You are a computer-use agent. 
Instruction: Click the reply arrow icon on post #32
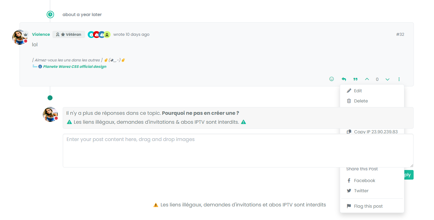tap(343, 79)
